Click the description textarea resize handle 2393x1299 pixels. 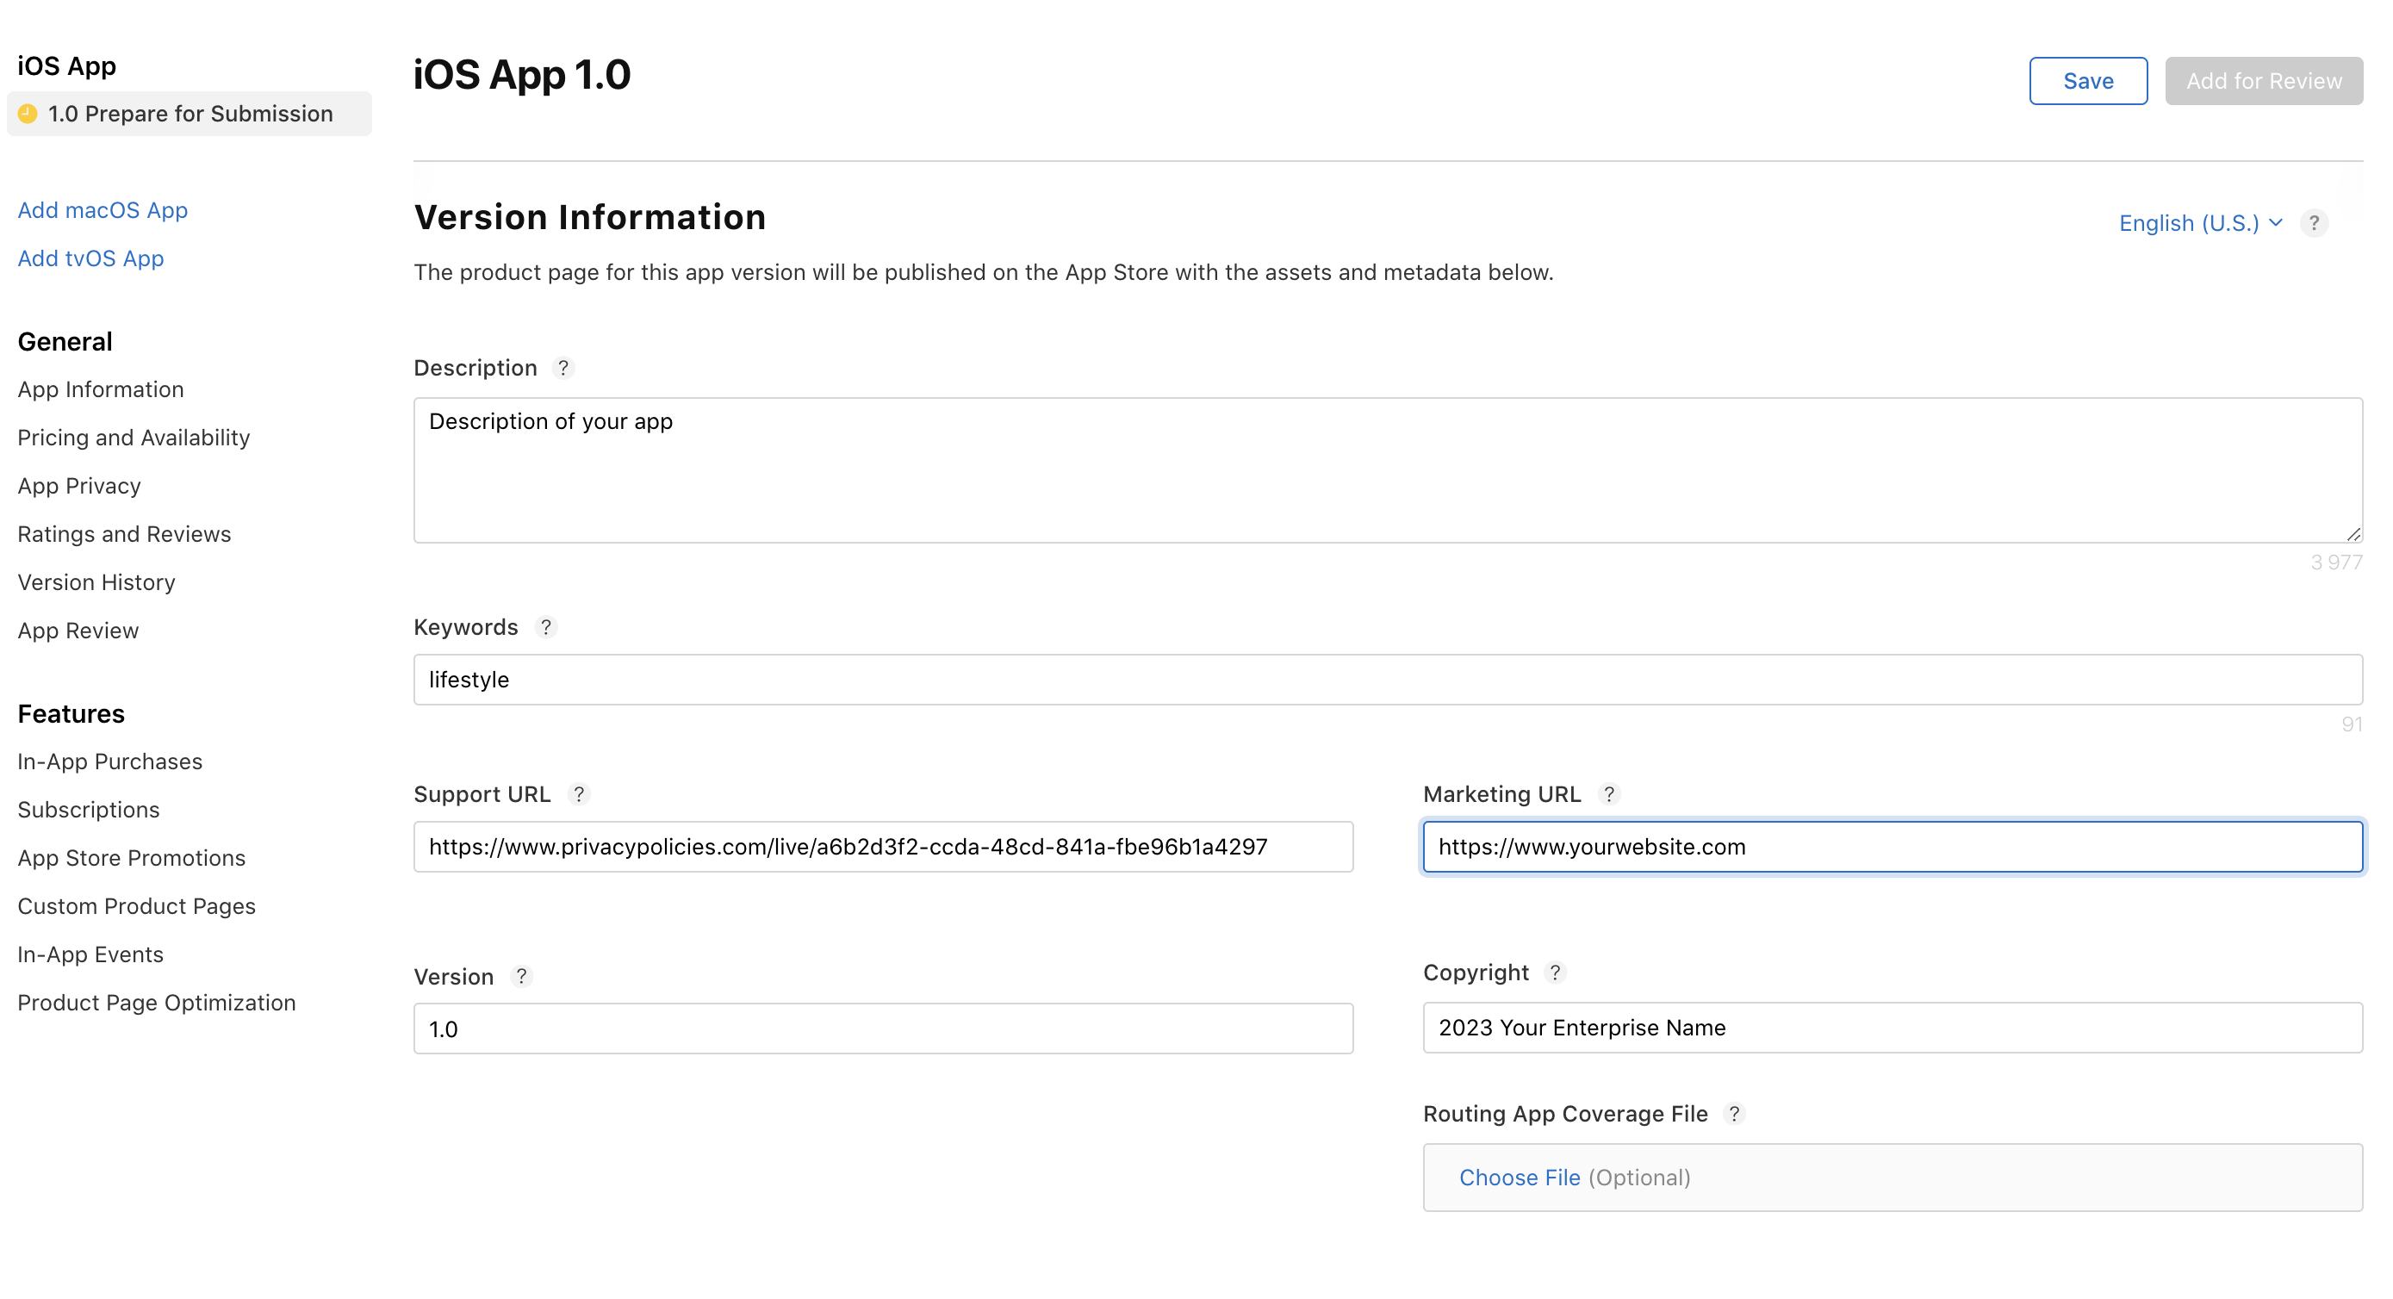(x=2353, y=534)
